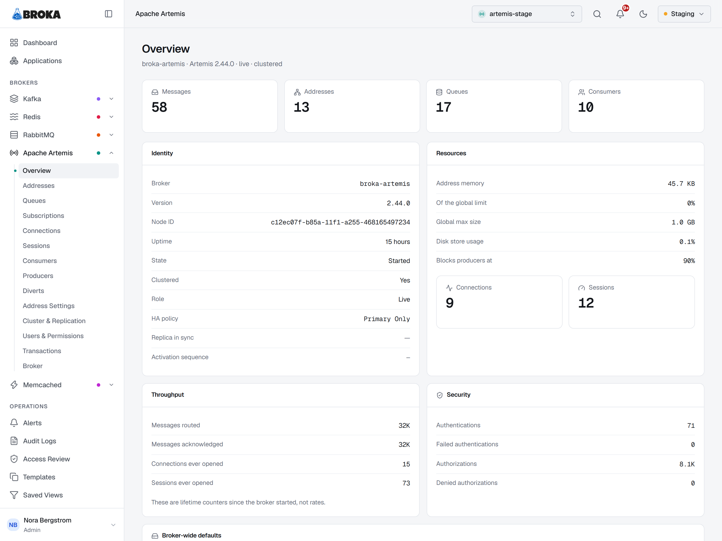Expand the Redis section chevron
This screenshot has width=722, height=541.
coord(111,117)
